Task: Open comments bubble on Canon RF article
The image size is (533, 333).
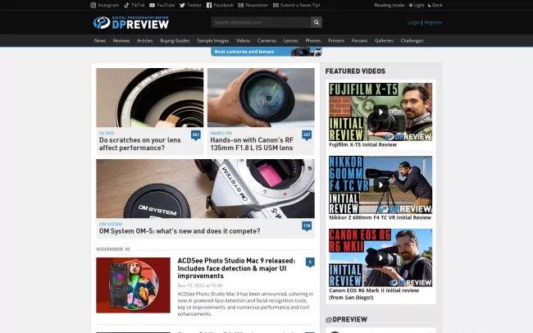Action: 307,135
